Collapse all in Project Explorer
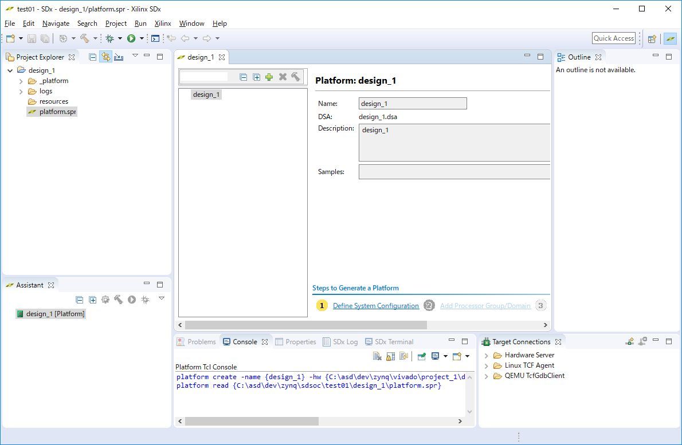This screenshot has width=682, height=445. coord(92,57)
